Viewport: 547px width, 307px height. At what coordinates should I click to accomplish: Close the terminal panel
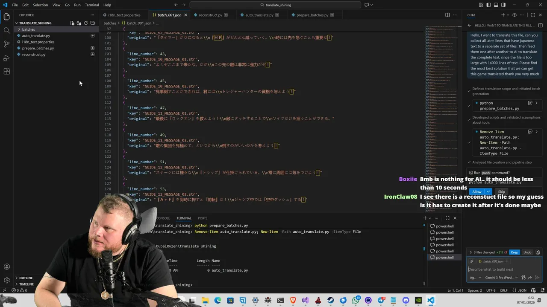(455, 218)
